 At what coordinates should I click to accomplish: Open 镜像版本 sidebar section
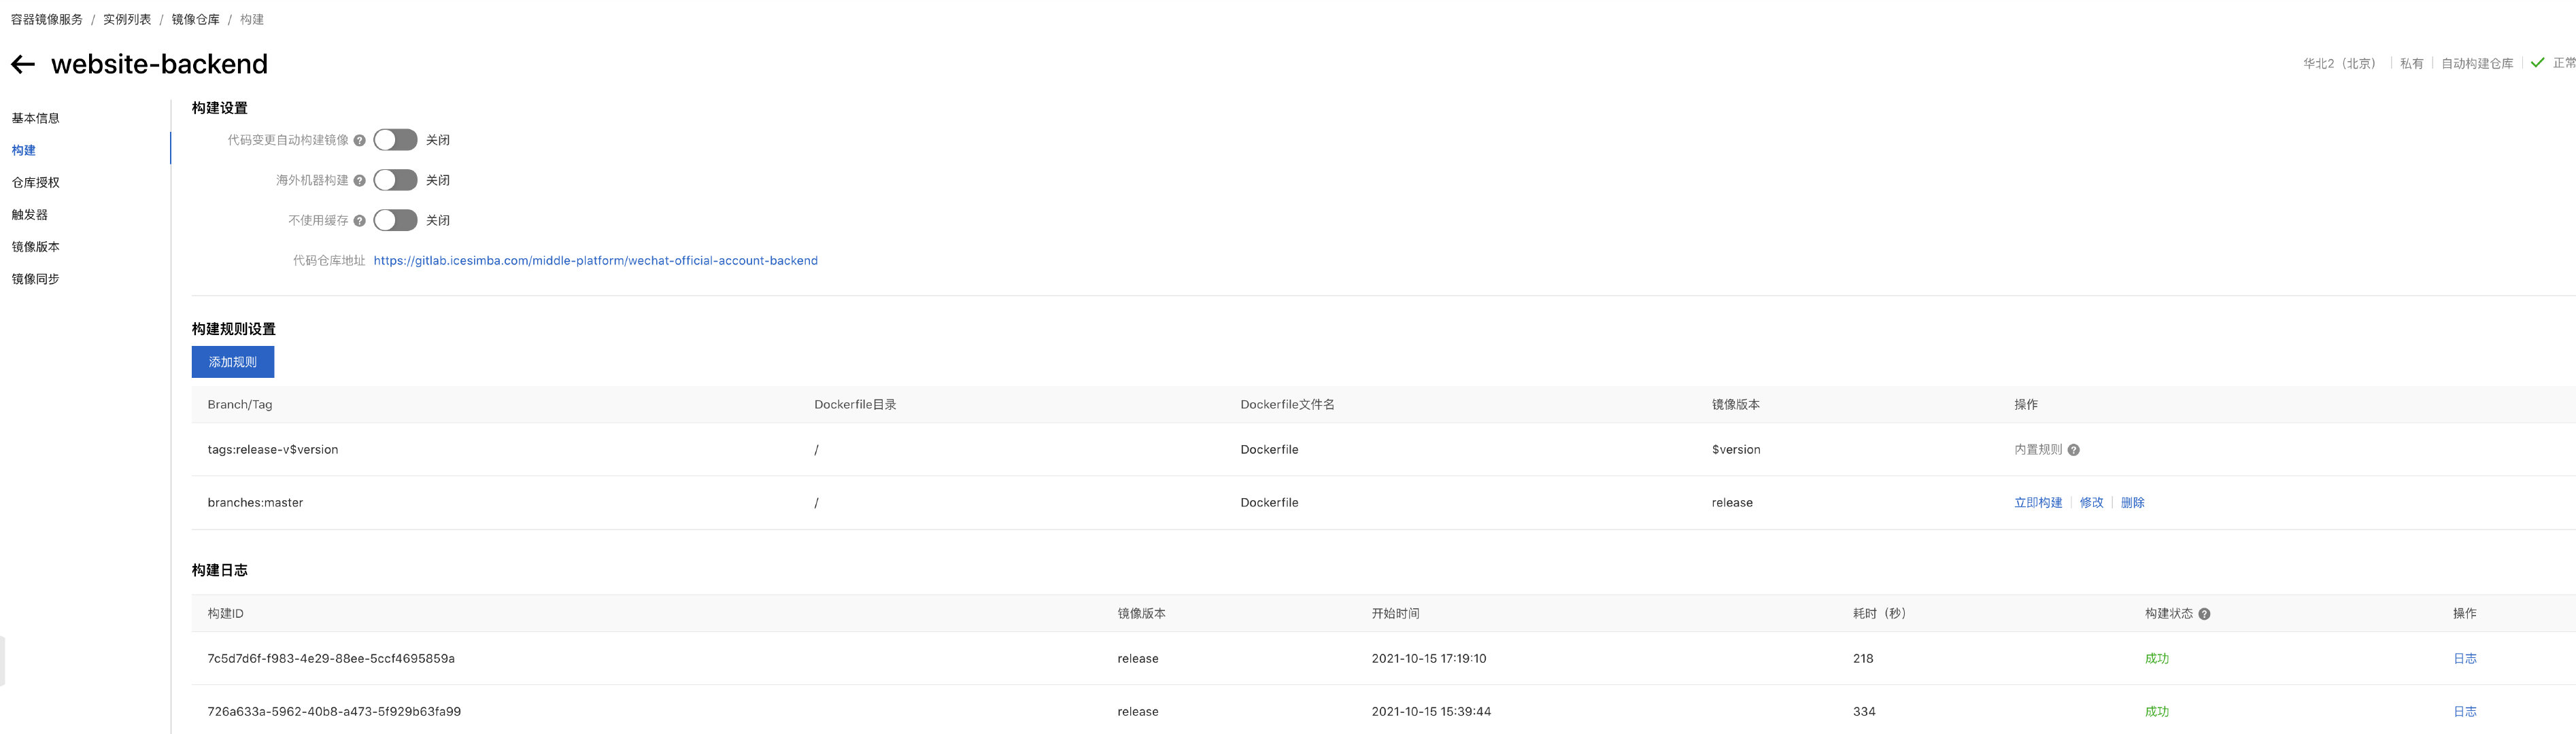(36, 246)
